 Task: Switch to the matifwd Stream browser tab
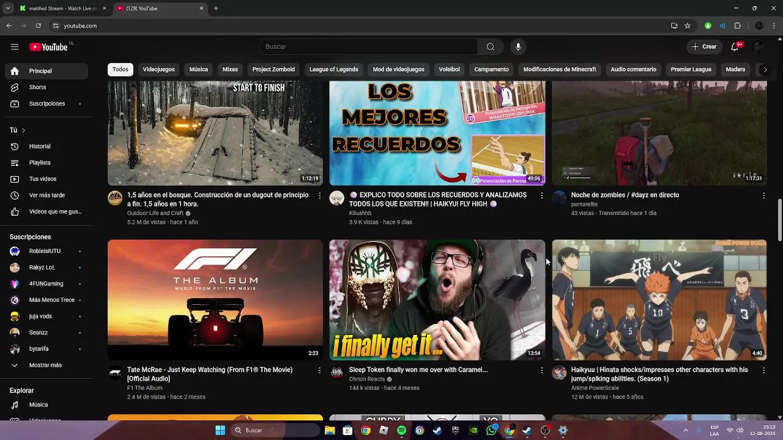click(x=61, y=9)
